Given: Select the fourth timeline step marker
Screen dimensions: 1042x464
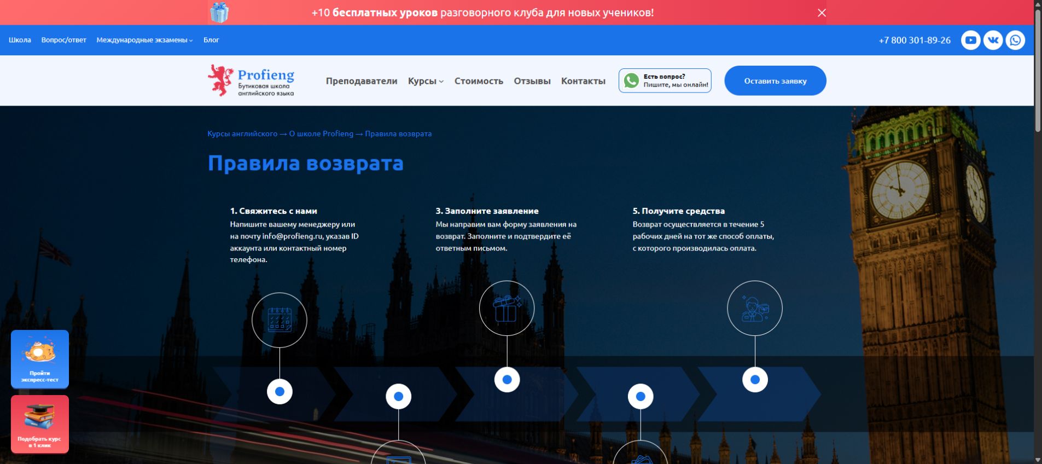Looking at the screenshot, I should pos(641,397).
